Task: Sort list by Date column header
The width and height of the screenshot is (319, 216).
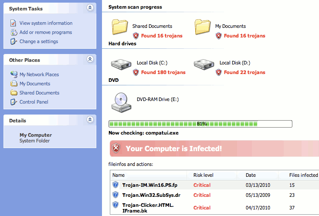Action: (251, 175)
